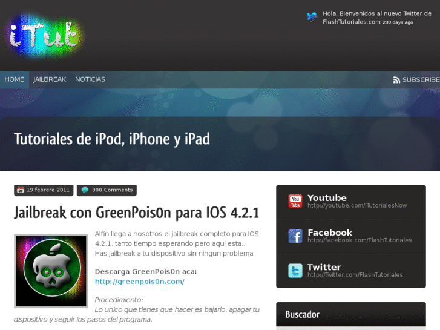Screen dimensions: 440x330
Task: Open the greenpois0n.com download link
Action: pyautogui.click(x=140, y=282)
